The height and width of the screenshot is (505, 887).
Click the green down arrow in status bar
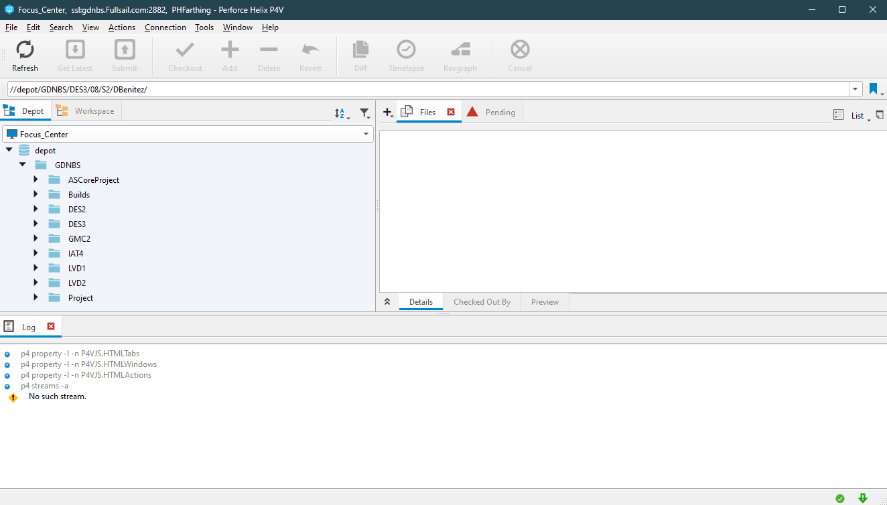[863, 498]
